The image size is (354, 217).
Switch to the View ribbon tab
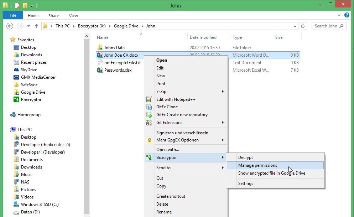click(73, 16)
